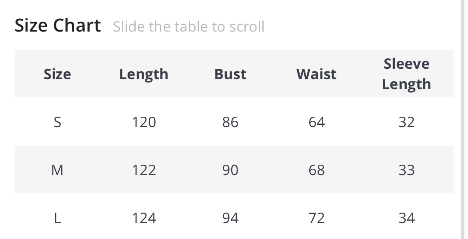Select the Length column header
The width and height of the screenshot is (468, 239).
click(x=144, y=74)
